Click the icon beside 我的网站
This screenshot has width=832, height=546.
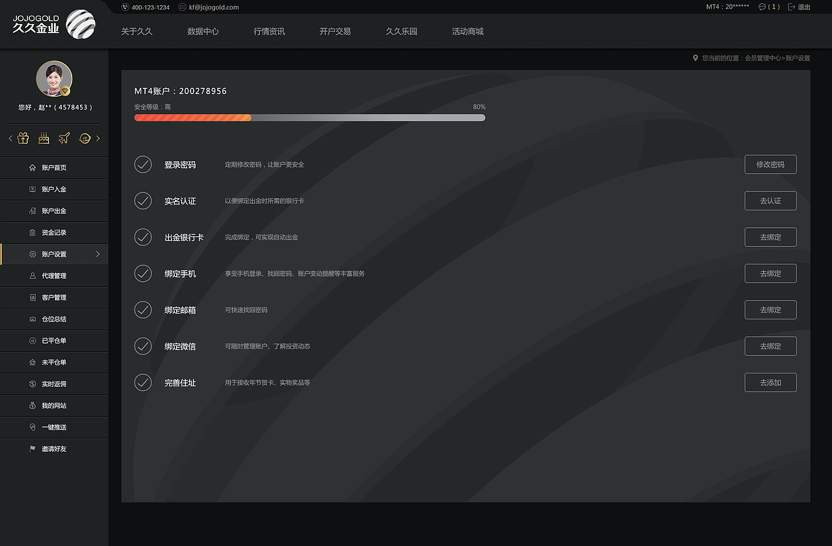point(32,406)
